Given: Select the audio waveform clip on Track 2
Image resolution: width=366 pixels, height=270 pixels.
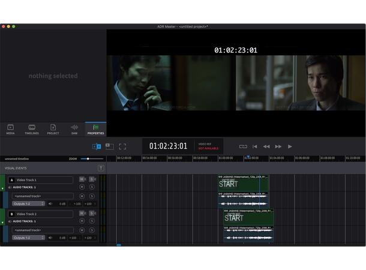Looking at the screenshot, I should [248, 234].
